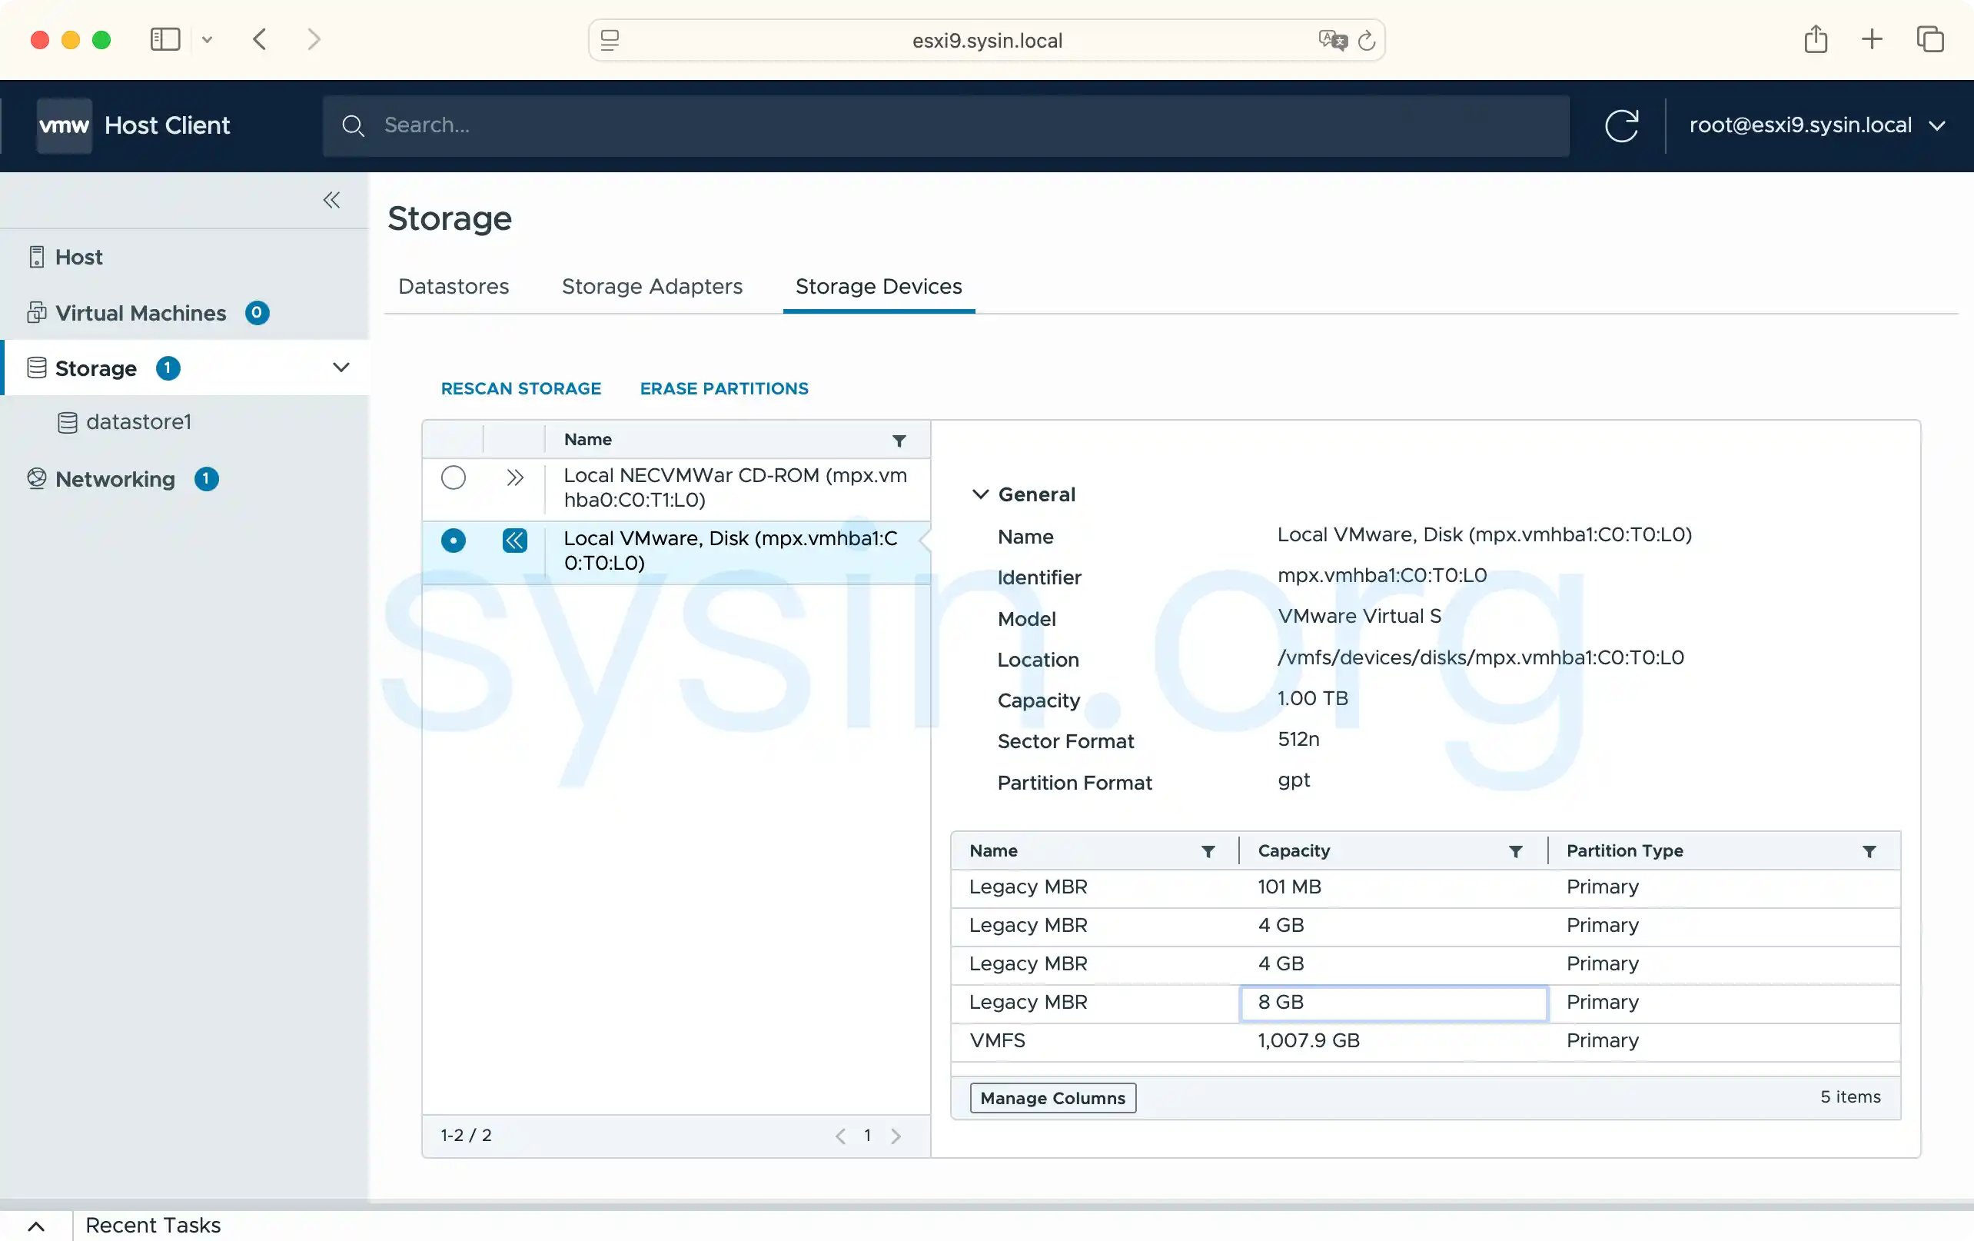Click the Local VMware, Disk device name
This screenshot has width=1974, height=1241.
[730, 551]
